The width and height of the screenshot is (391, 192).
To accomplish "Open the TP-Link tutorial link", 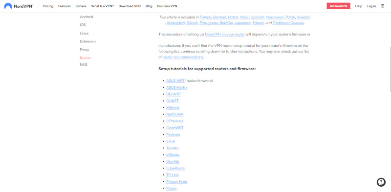I will point(173,175).
